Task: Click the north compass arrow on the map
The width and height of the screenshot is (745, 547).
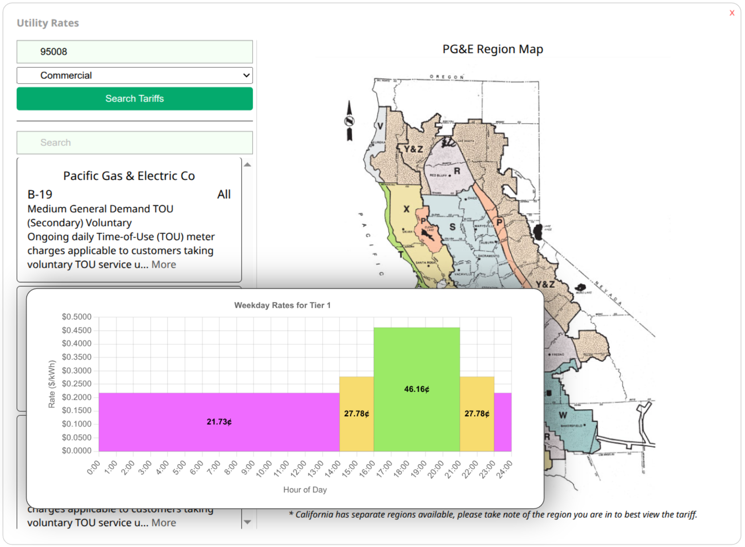Action: point(349,121)
